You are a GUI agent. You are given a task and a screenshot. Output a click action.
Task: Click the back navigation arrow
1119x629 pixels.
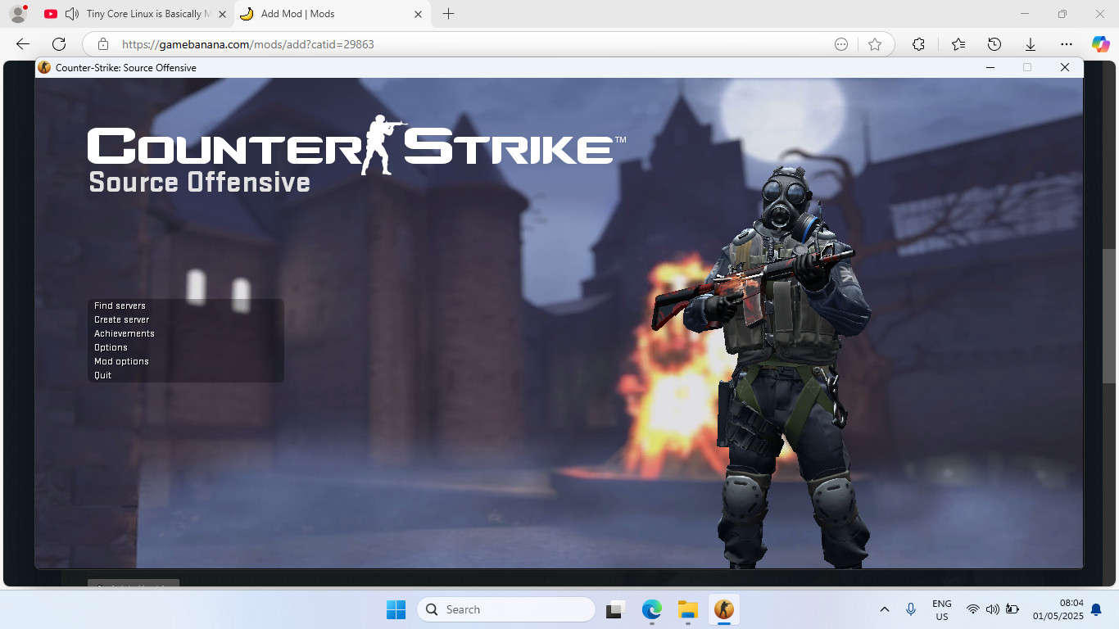click(20, 44)
